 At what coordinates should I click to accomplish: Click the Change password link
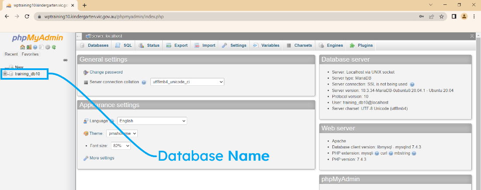pyautogui.click(x=106, y=72)
